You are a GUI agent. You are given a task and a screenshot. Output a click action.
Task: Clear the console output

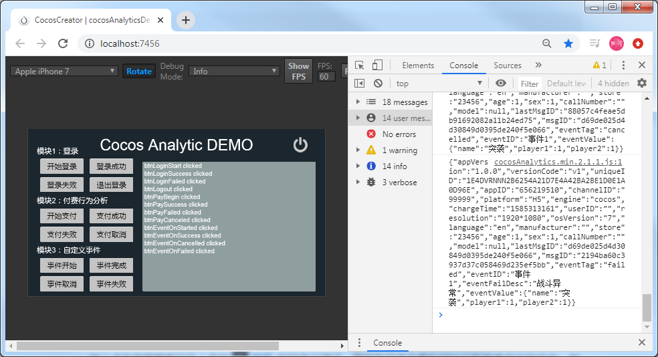(x=378, y=83)
